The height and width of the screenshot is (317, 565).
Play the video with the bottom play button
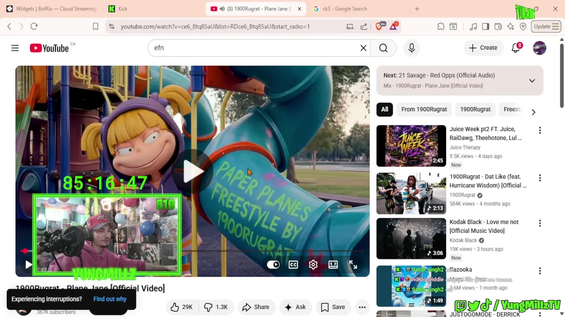coord(29,265)
